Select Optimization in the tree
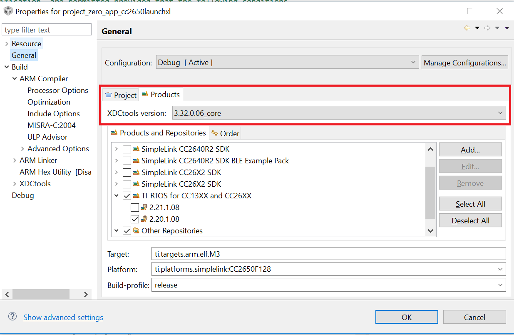 49,102
